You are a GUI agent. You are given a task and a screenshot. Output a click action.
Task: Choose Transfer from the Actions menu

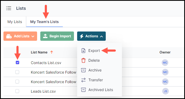click(96, 80)
